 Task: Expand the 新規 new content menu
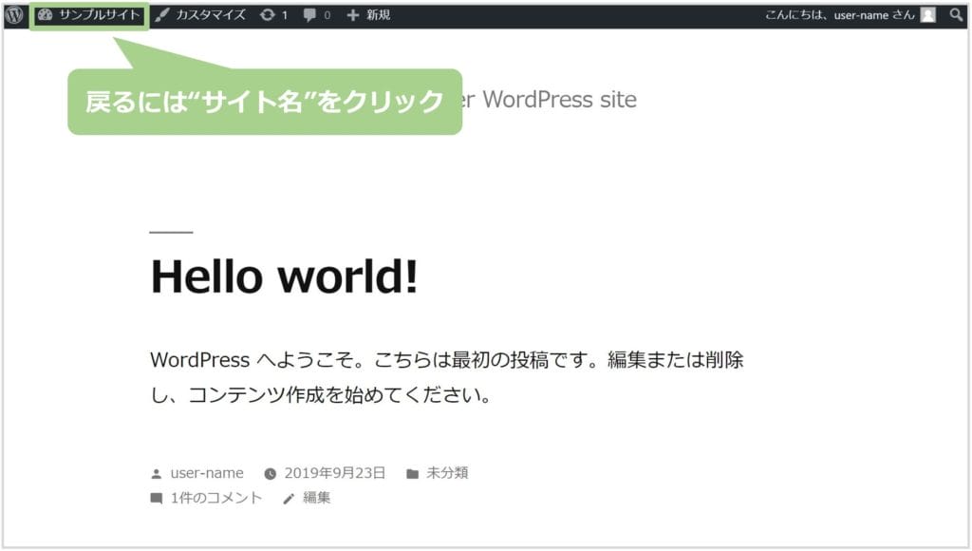tap(368, 15)
